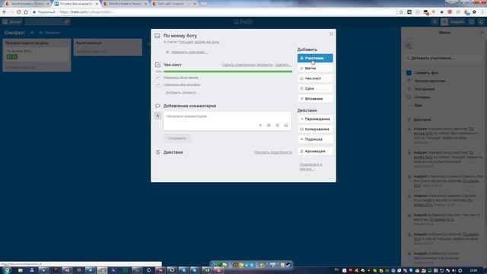Click the green checklist progress bar
Viewport: 487px width, 274px height.
tap(228, 72)
